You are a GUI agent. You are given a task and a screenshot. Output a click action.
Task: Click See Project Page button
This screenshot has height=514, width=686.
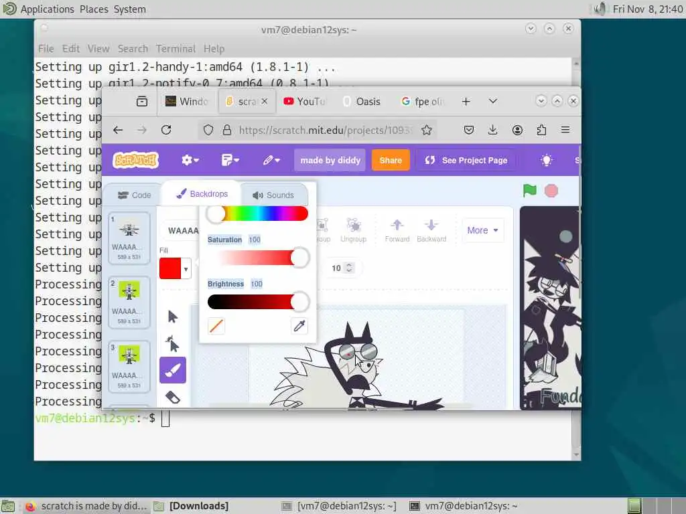point(466,160)
